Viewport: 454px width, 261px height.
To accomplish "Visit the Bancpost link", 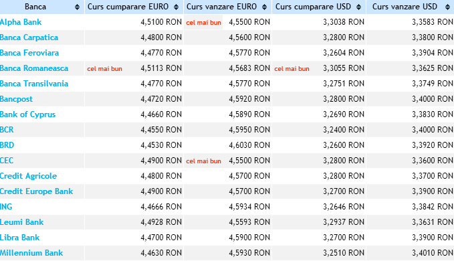I will 16,99.
